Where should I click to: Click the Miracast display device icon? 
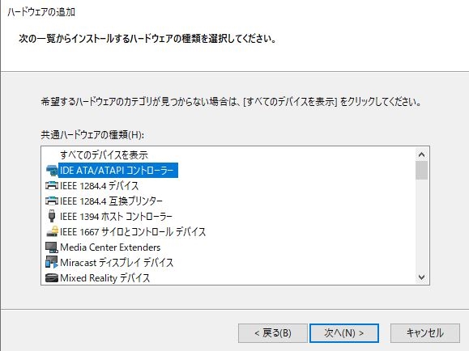coord(52,262)
